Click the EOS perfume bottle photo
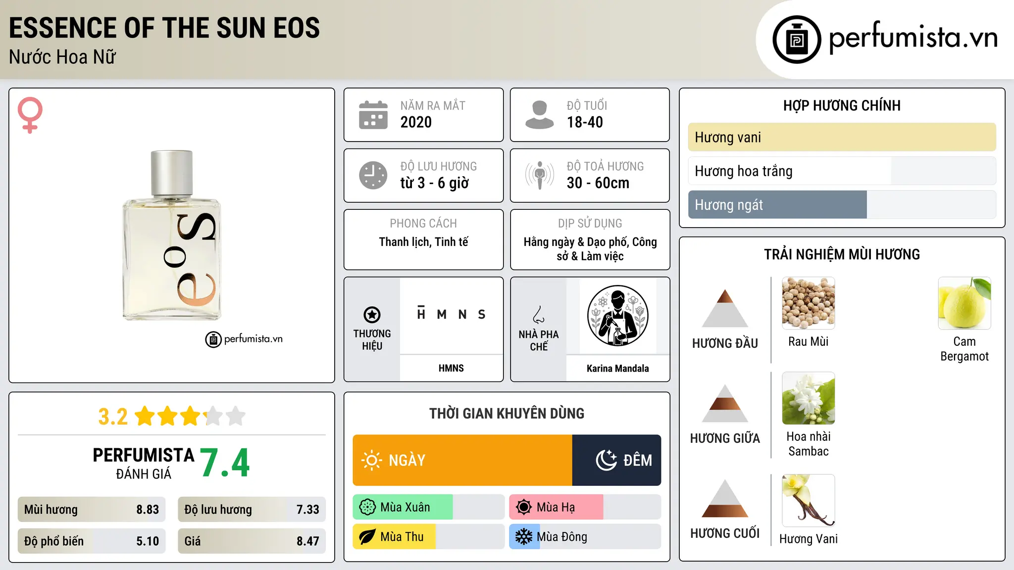Screen dimensions: 1014x570 [x=172, y=235]
